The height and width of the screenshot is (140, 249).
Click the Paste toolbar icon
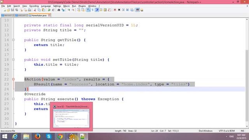(x=43, y=10)
